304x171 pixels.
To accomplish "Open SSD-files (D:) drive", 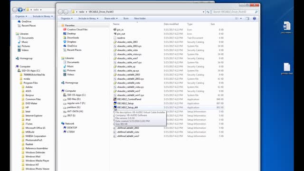I will point(72,99).
